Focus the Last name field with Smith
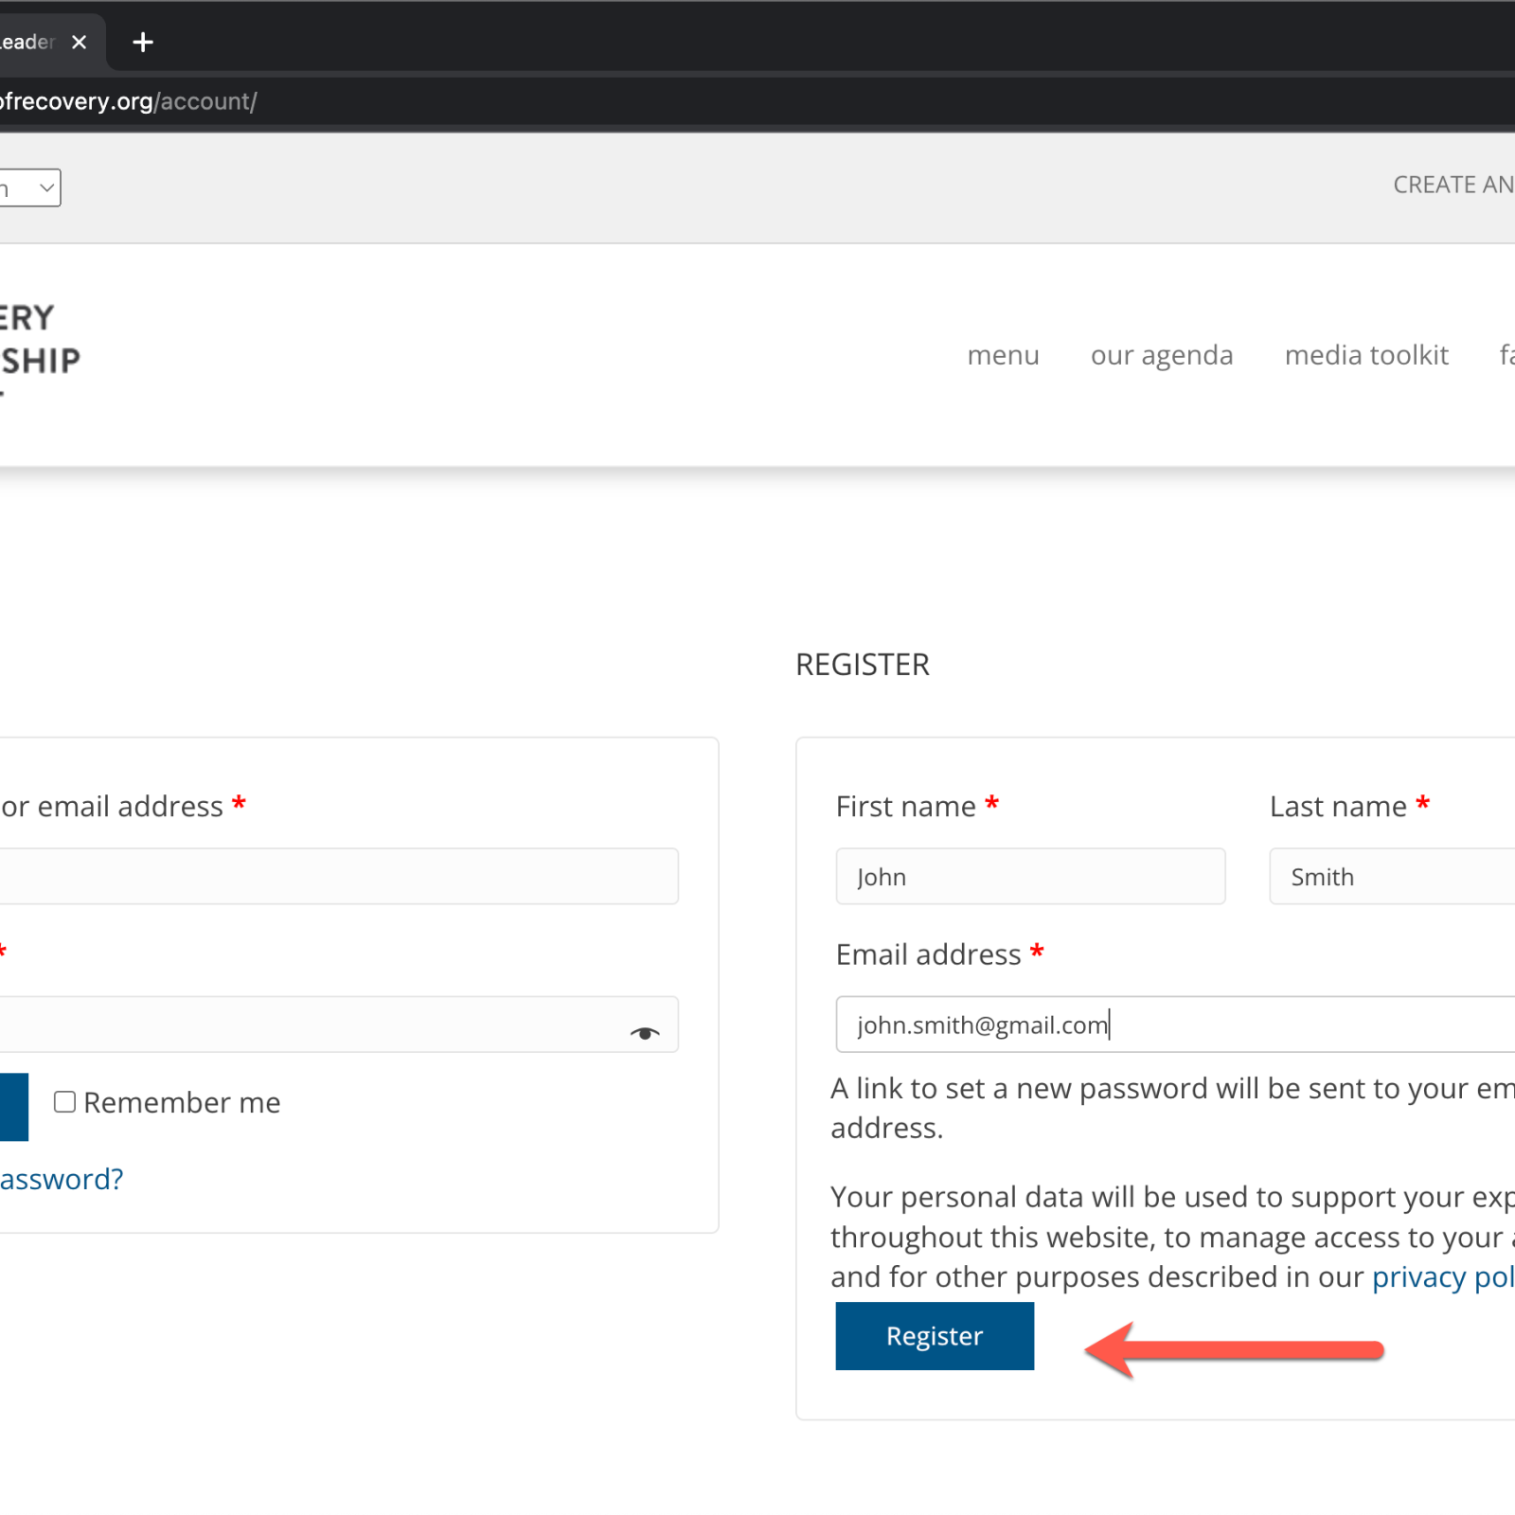1515x1515 pixels. tap(1392, 877)
